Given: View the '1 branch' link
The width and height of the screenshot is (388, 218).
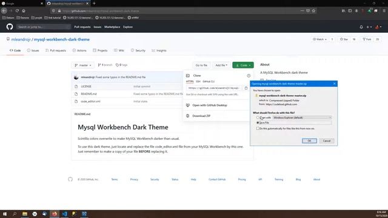Looking at the screenshot, I should [x=105, y=65].
